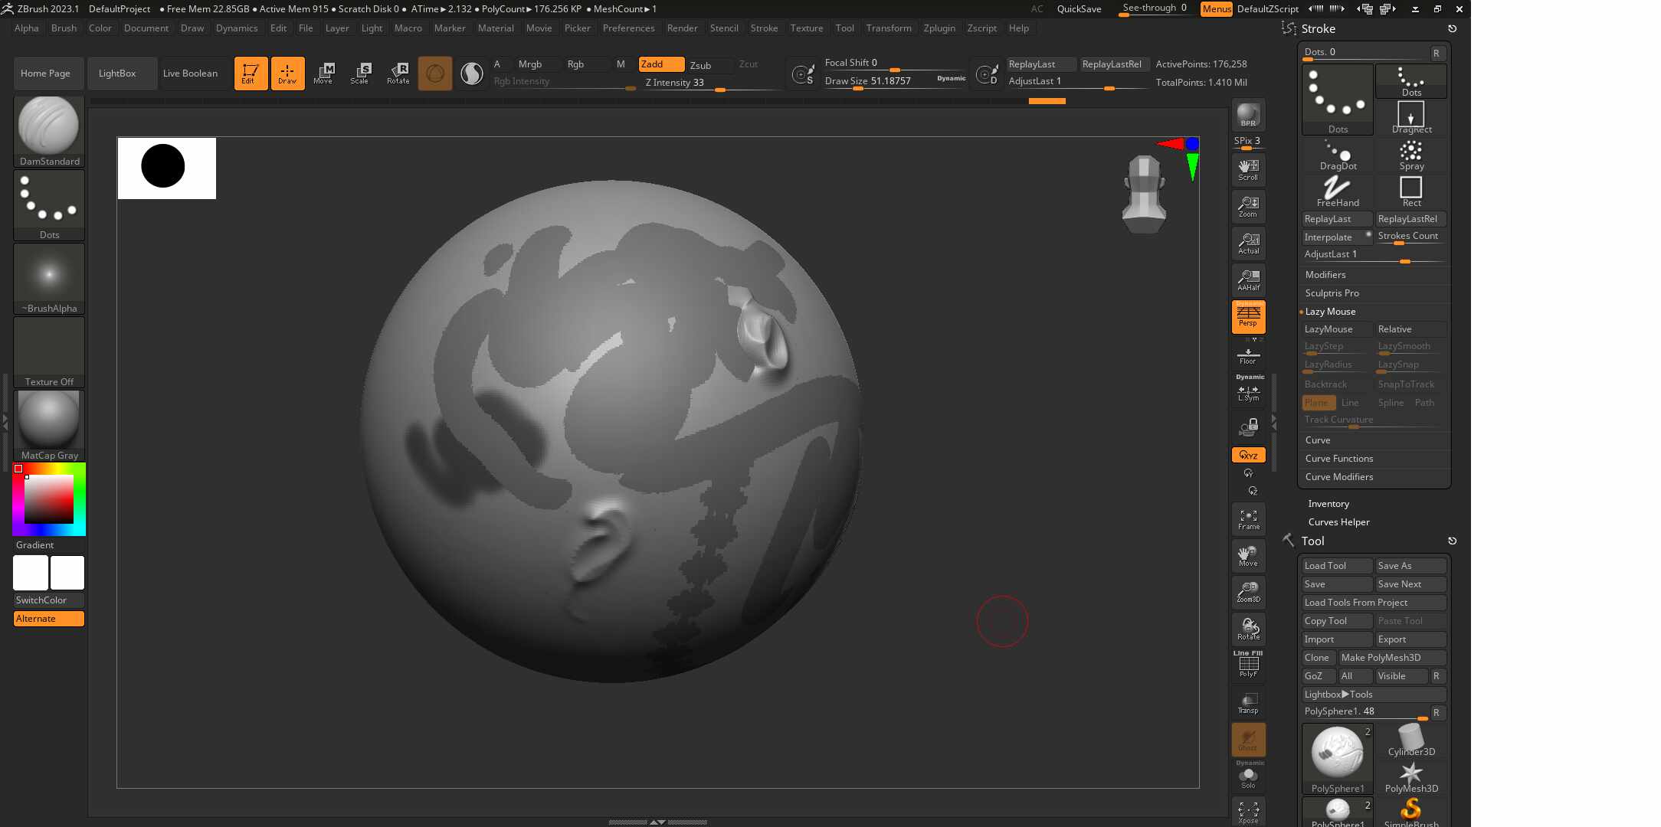Open the Zplugin menu
This screenshot has height=827, width=1661.
[939, 28]
